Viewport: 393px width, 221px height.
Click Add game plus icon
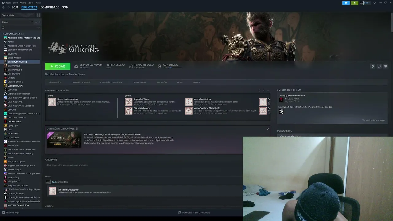(x=4, y=212)
